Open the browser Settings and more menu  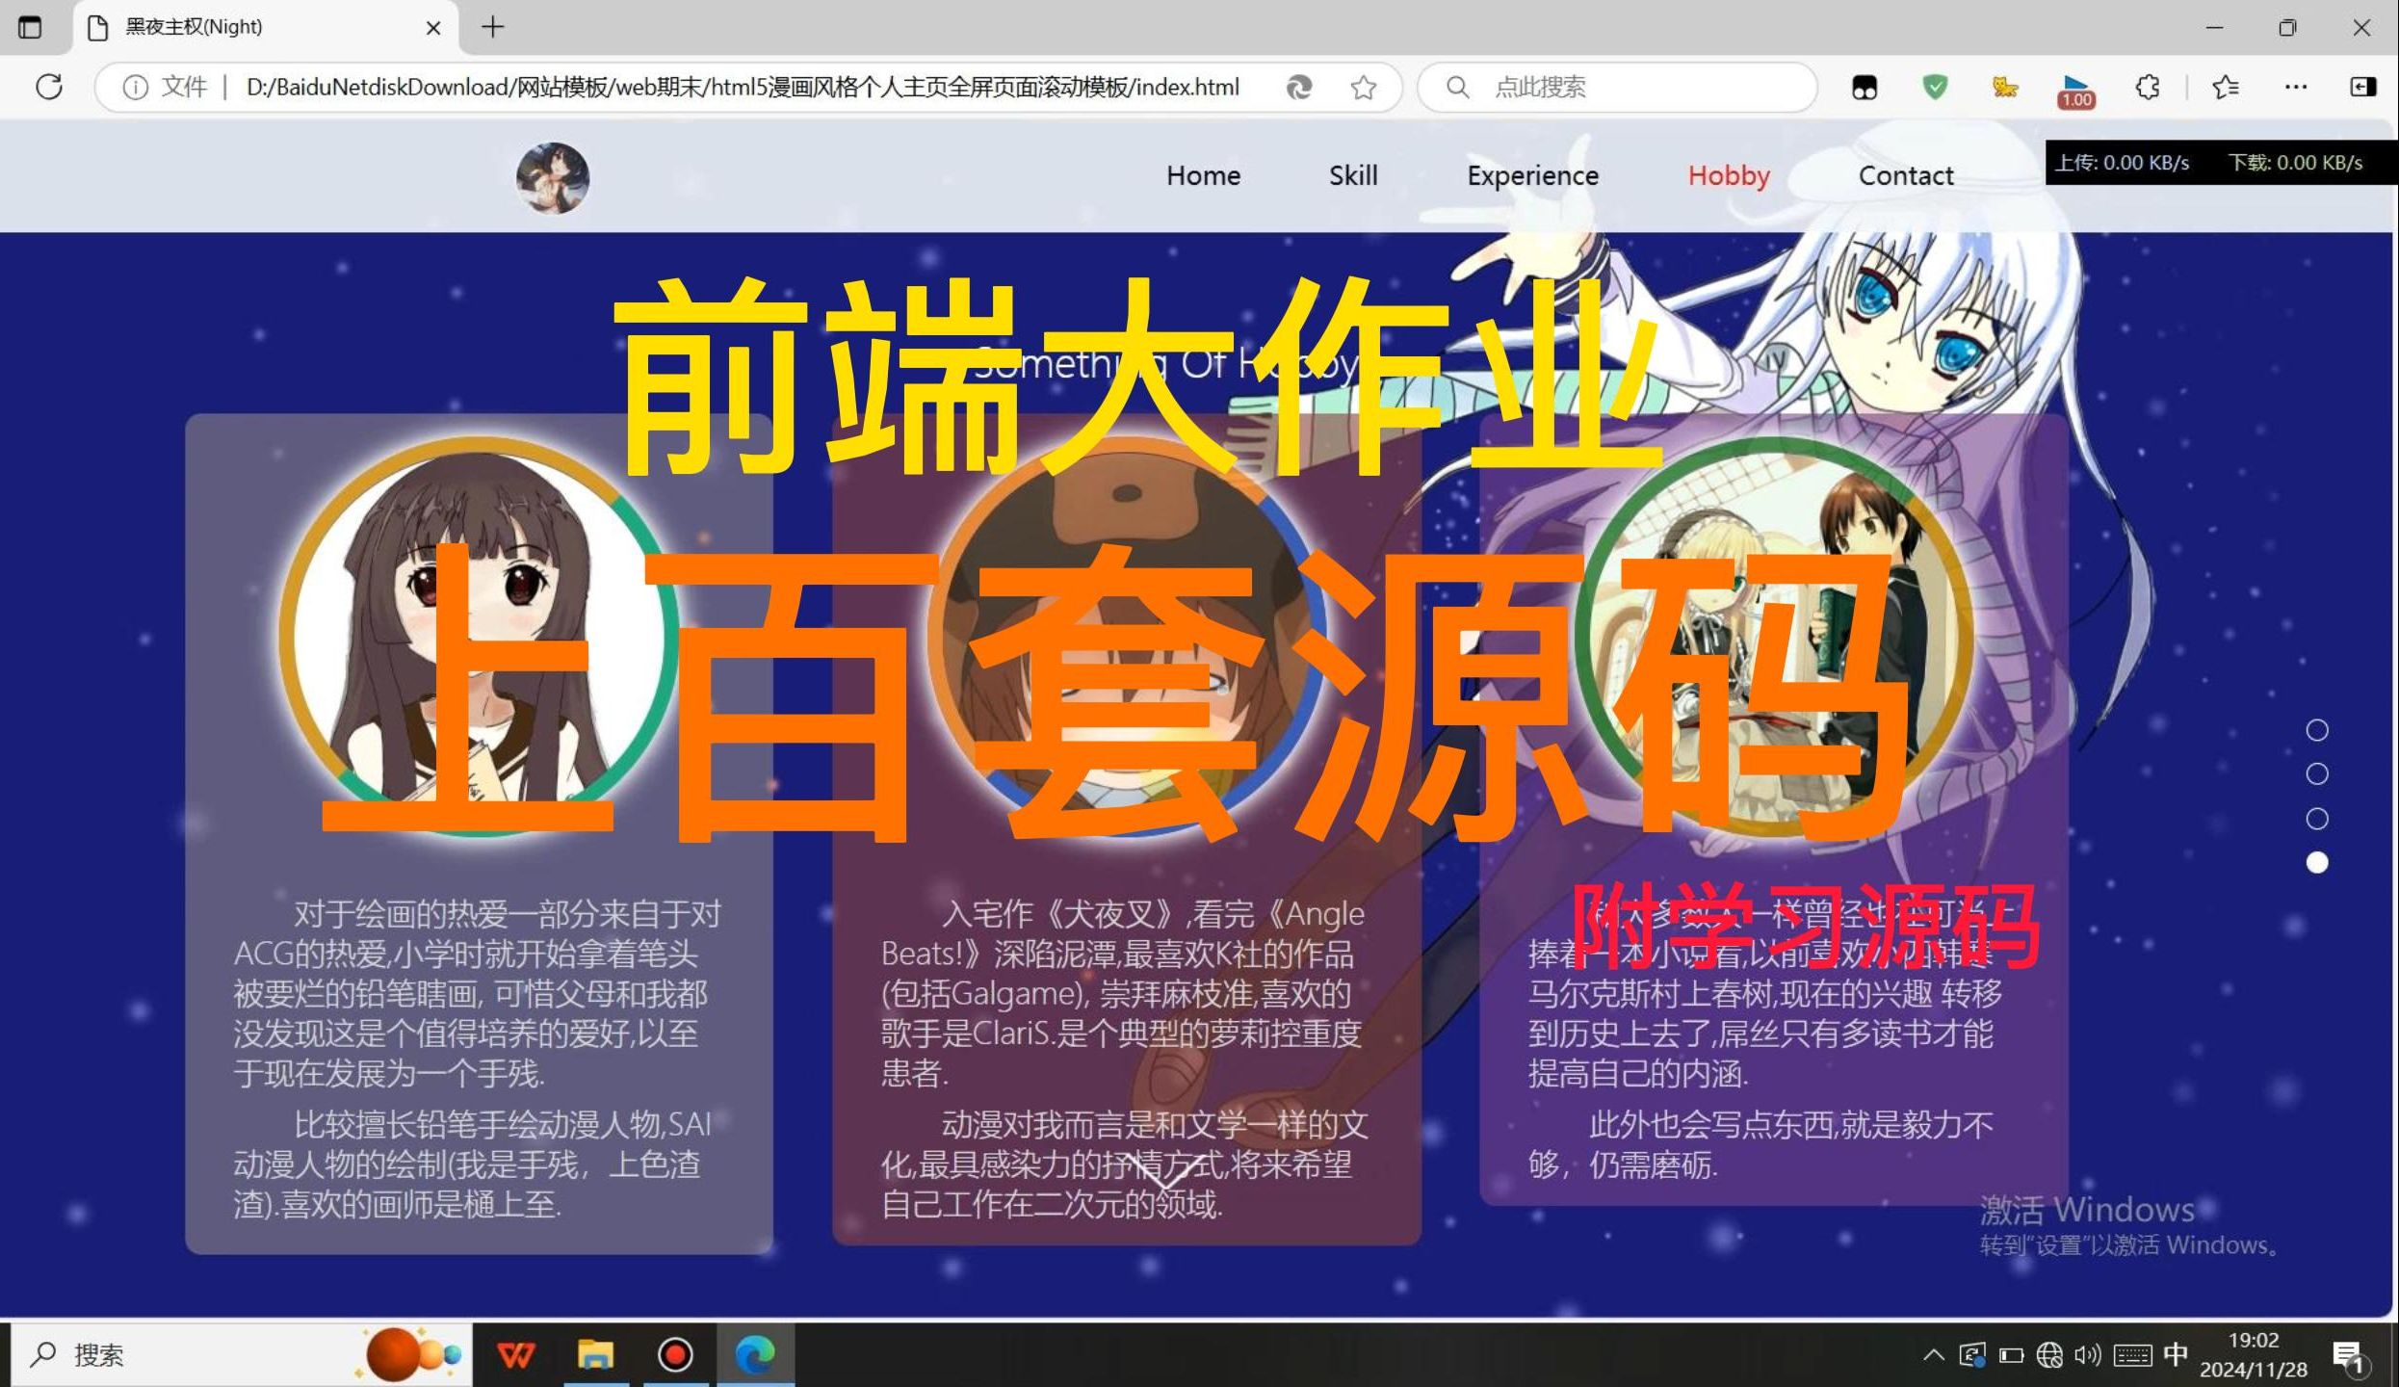(x=2296, y=87)
